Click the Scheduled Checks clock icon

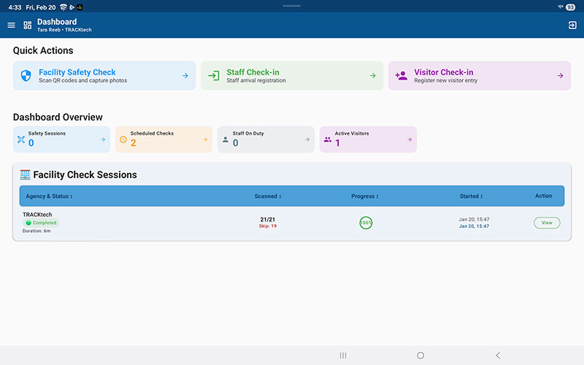coord(123,139)
